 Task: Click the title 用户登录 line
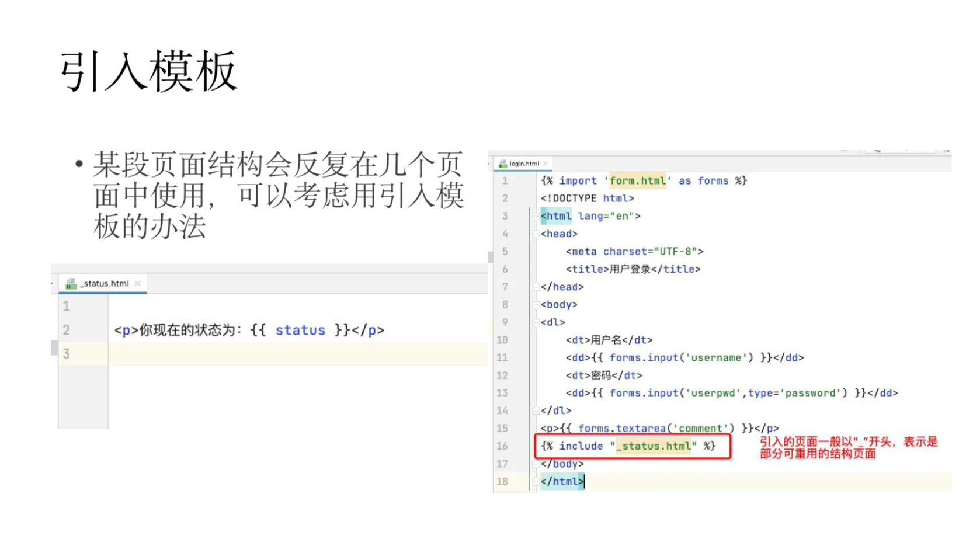click(x=633, y=269)
